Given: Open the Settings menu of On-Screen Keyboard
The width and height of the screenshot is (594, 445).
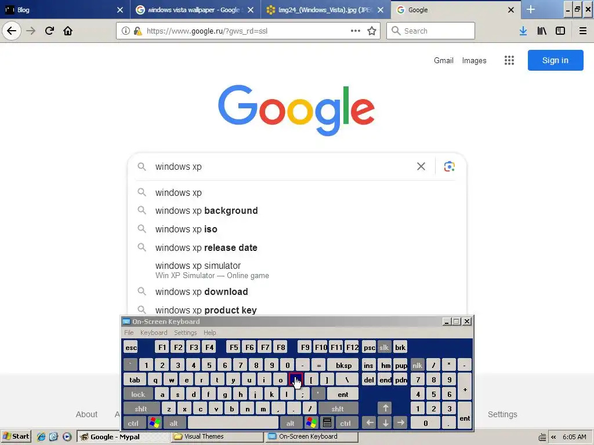Looking at the screenshot, I should pos(185,333).
